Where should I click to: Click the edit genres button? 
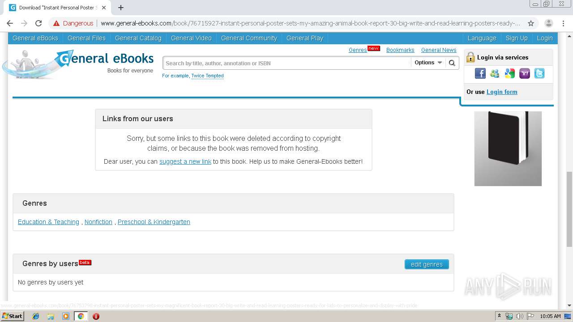tap(427, 264)
